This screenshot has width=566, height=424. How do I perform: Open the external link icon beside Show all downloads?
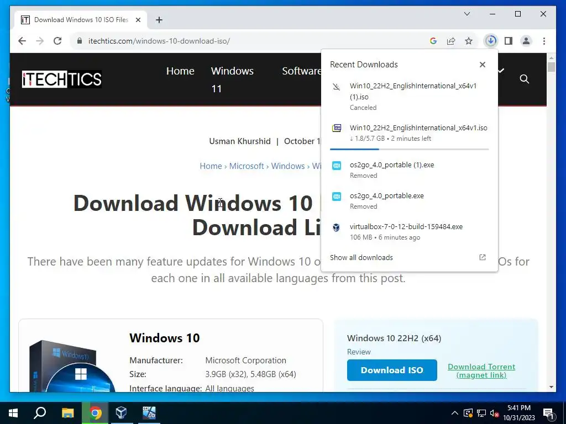click(482, 257)
